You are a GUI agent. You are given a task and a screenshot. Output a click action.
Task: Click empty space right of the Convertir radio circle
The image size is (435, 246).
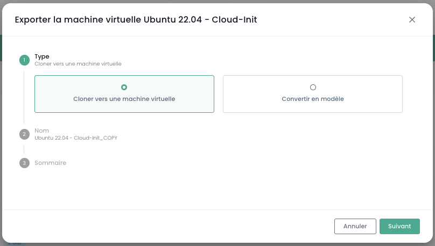tap(361, 87)
